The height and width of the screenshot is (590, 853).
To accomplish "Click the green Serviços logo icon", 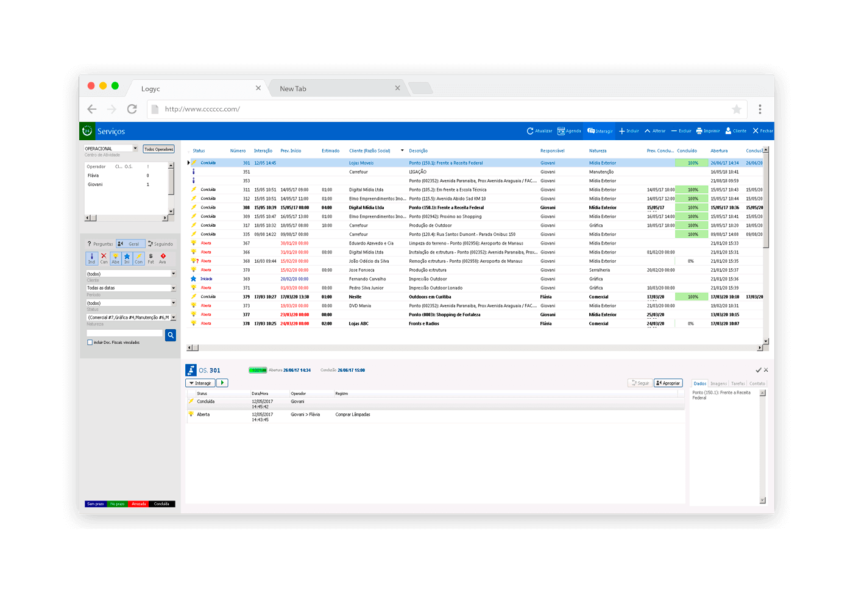I will tap(87, 131).
